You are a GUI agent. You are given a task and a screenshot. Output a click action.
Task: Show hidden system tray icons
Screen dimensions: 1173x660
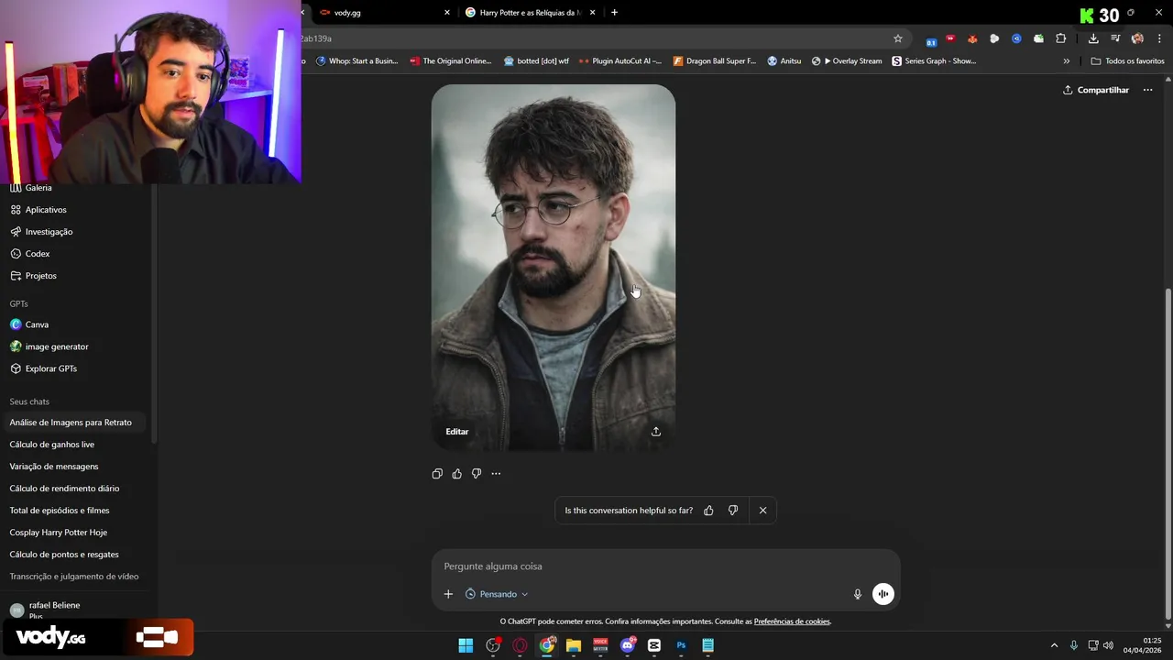(x=1054, y=645)
